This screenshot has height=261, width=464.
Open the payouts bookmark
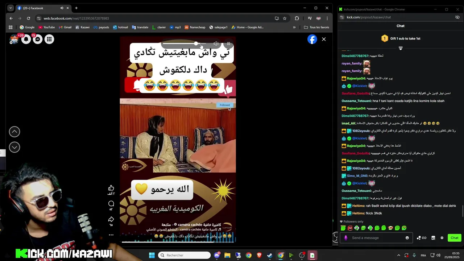[x=101, y=27]
